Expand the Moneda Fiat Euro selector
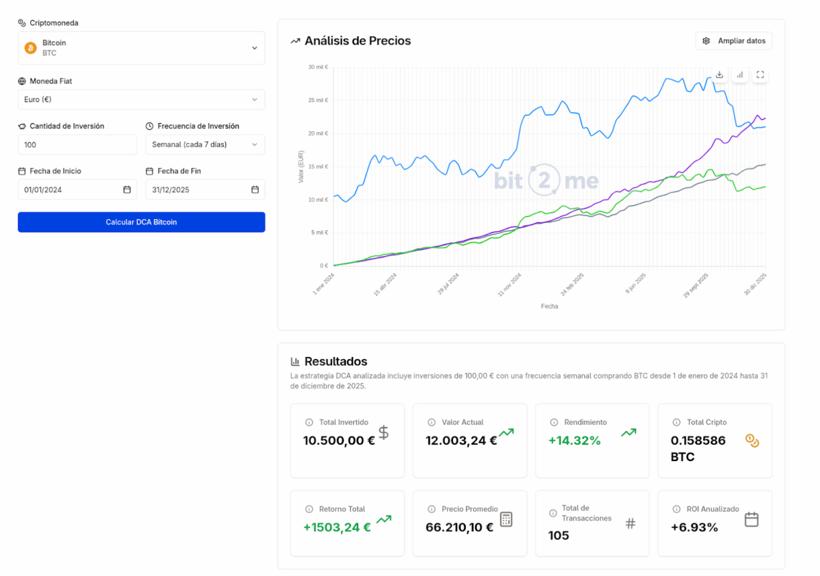 pyautogui.click(x=141, y=99)
